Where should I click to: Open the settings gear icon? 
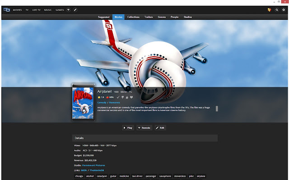[x=284, y=10]
